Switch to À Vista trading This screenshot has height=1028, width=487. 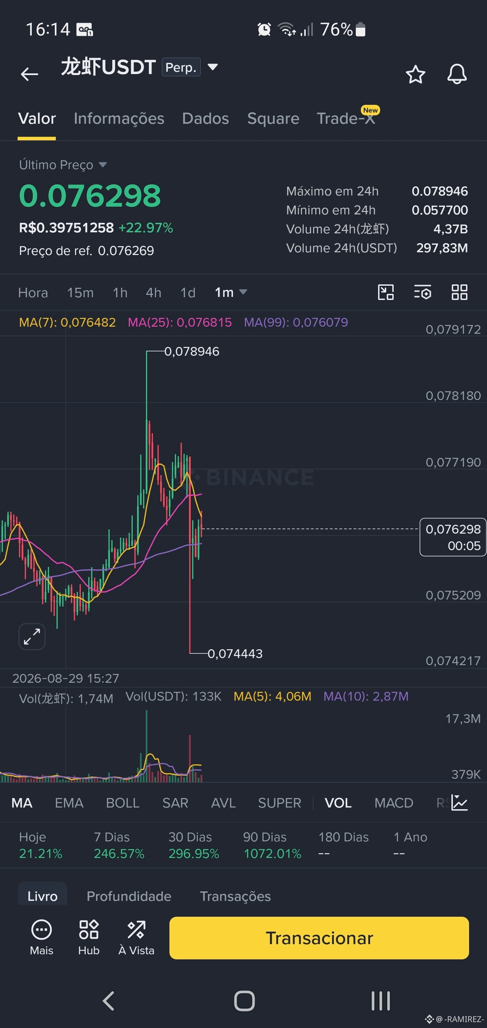(136, 938)
